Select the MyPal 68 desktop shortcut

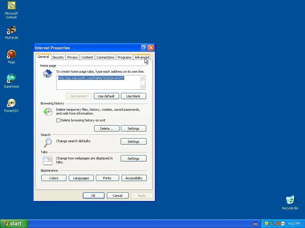11,33
